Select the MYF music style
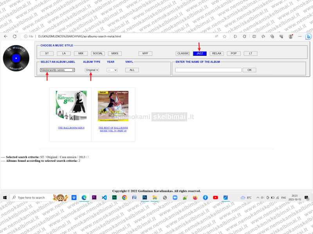 tap(145, 53)
